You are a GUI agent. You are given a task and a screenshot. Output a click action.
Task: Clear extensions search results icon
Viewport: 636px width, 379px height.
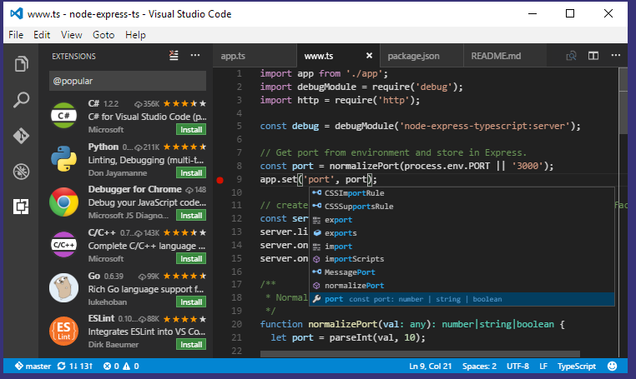[174, 56]
